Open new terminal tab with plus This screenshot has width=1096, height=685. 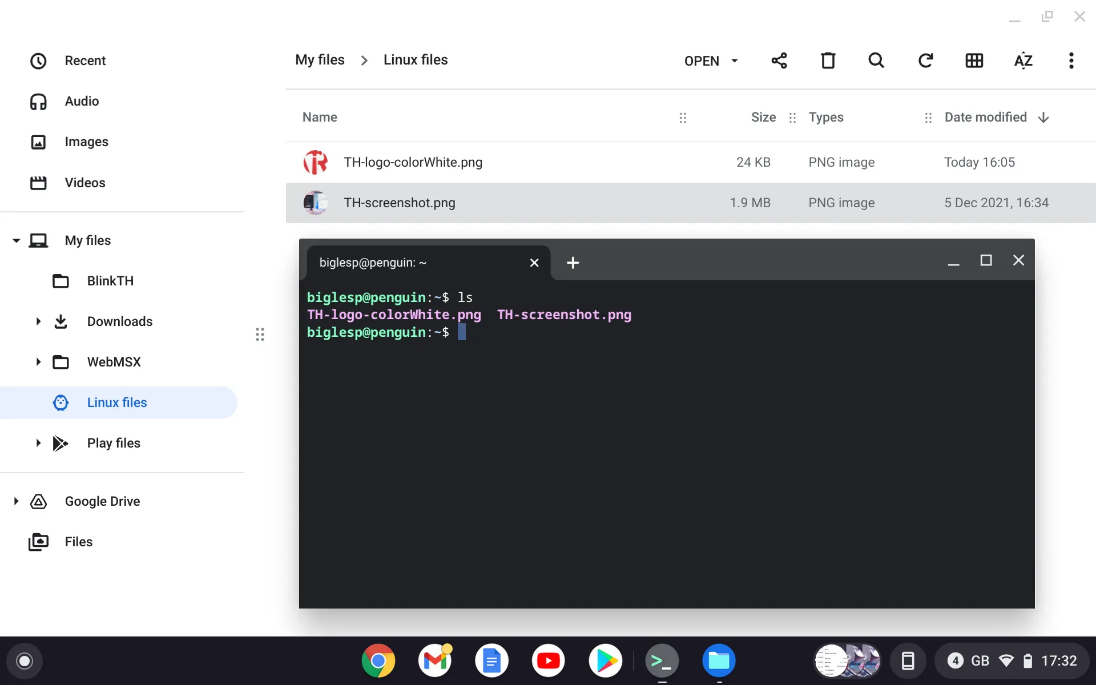point(573,263)
